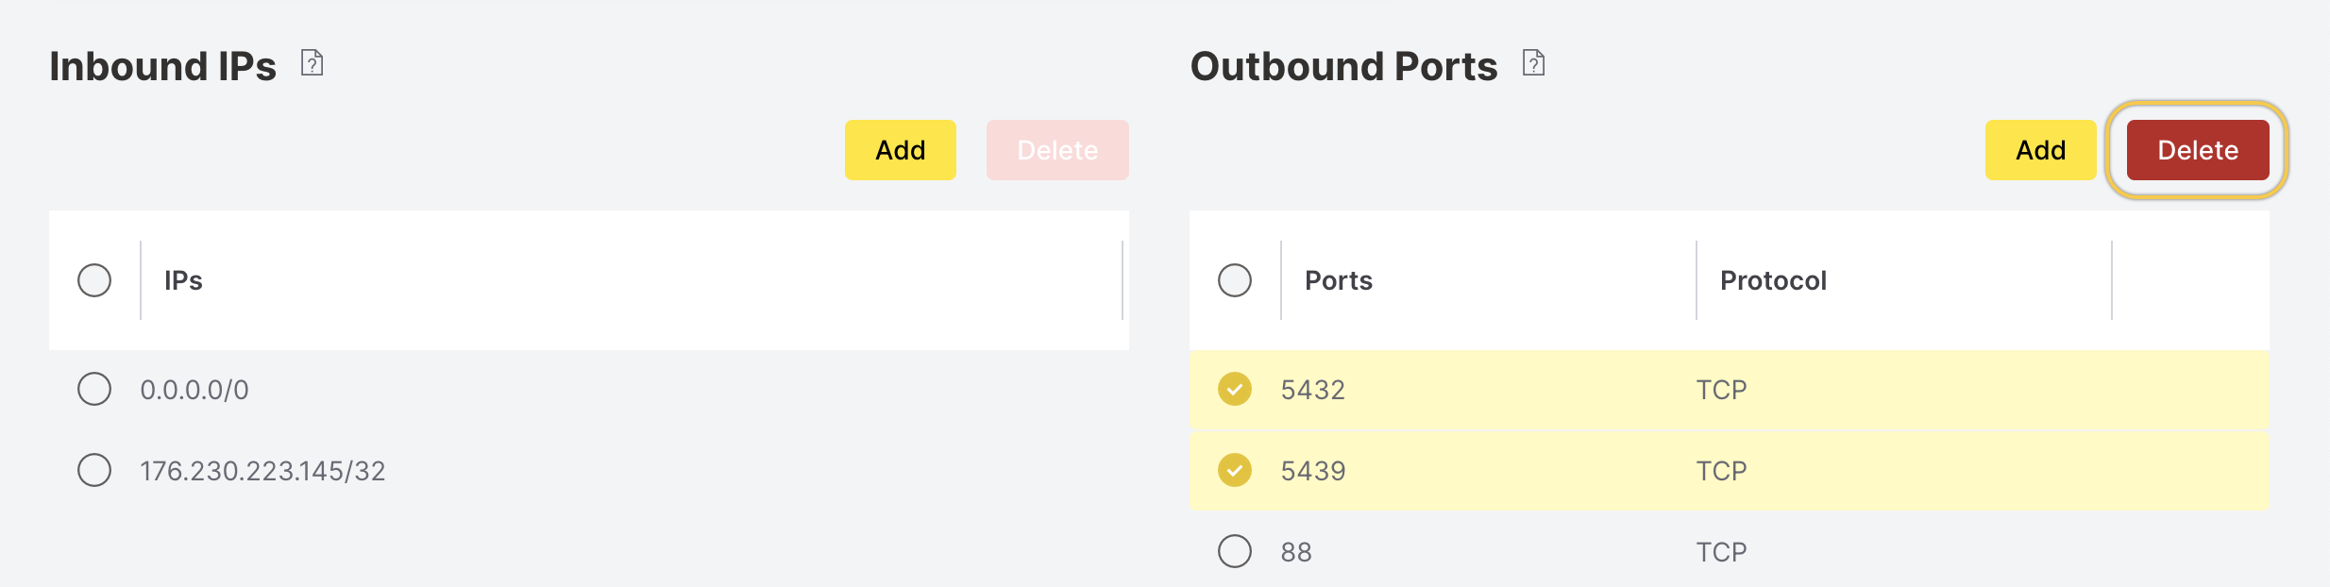
Task: Open the Inbound IPs help document icon
Action: 312,63
